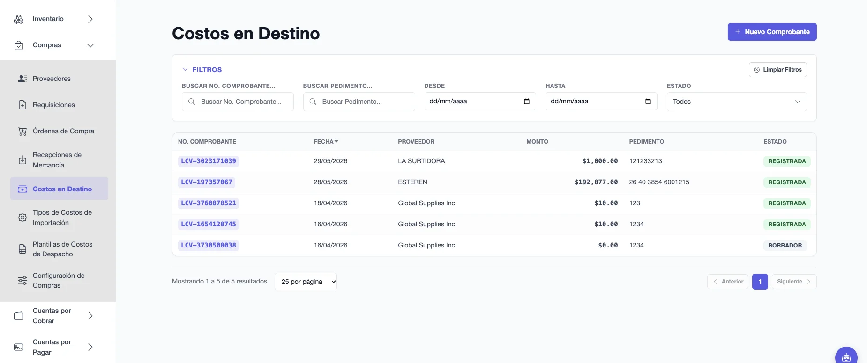Image resolution: width=867 pixels, height=363 pixels.
Task: Collapse the Compras menu chevron
Action: (90, 45)
